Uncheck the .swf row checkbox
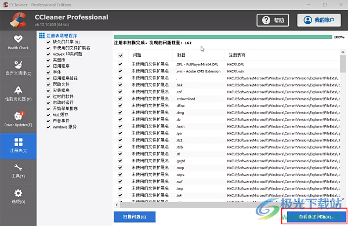This screenshot has height=226, width=348. pos(120,181)
